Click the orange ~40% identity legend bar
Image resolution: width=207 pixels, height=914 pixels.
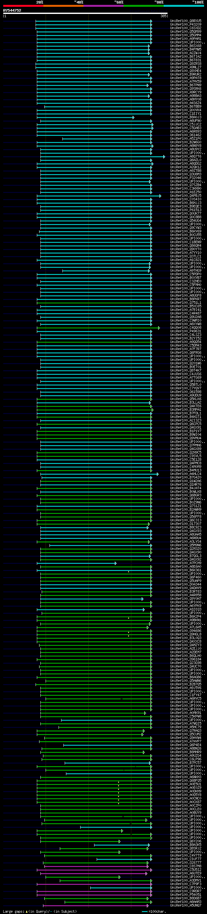63,6
